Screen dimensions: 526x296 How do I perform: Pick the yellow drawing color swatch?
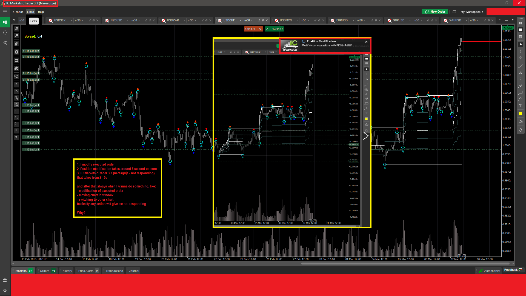521,113
